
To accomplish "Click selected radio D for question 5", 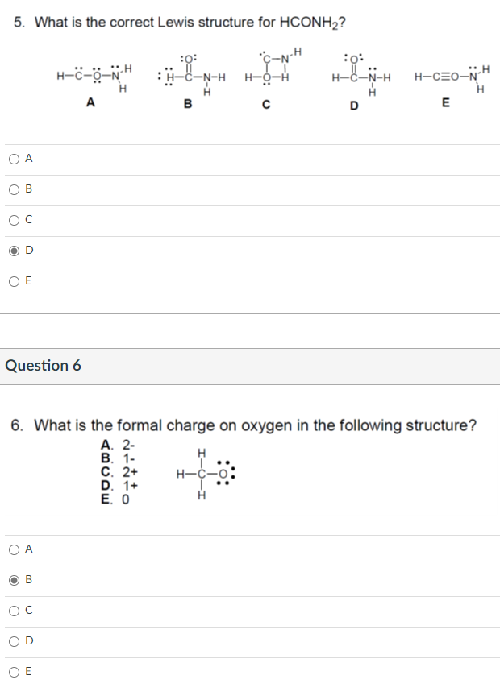I will coord(14,251).
